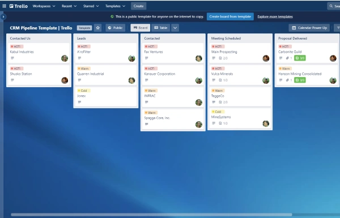
Task: Click Cold label on Jonex card
Action: (84, 91)
